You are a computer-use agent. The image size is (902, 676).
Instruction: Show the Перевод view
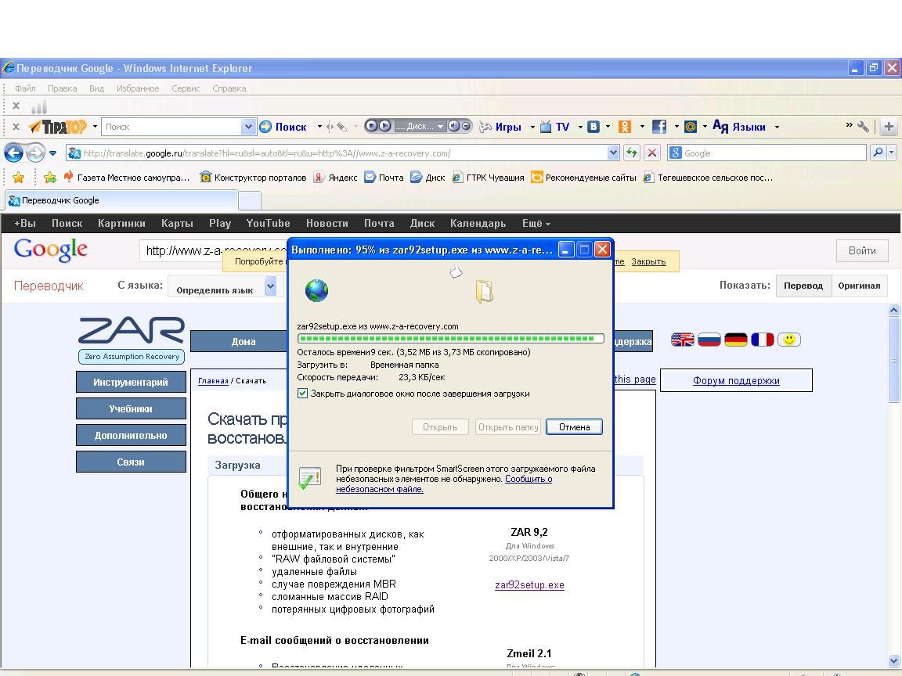click(803, 286)
